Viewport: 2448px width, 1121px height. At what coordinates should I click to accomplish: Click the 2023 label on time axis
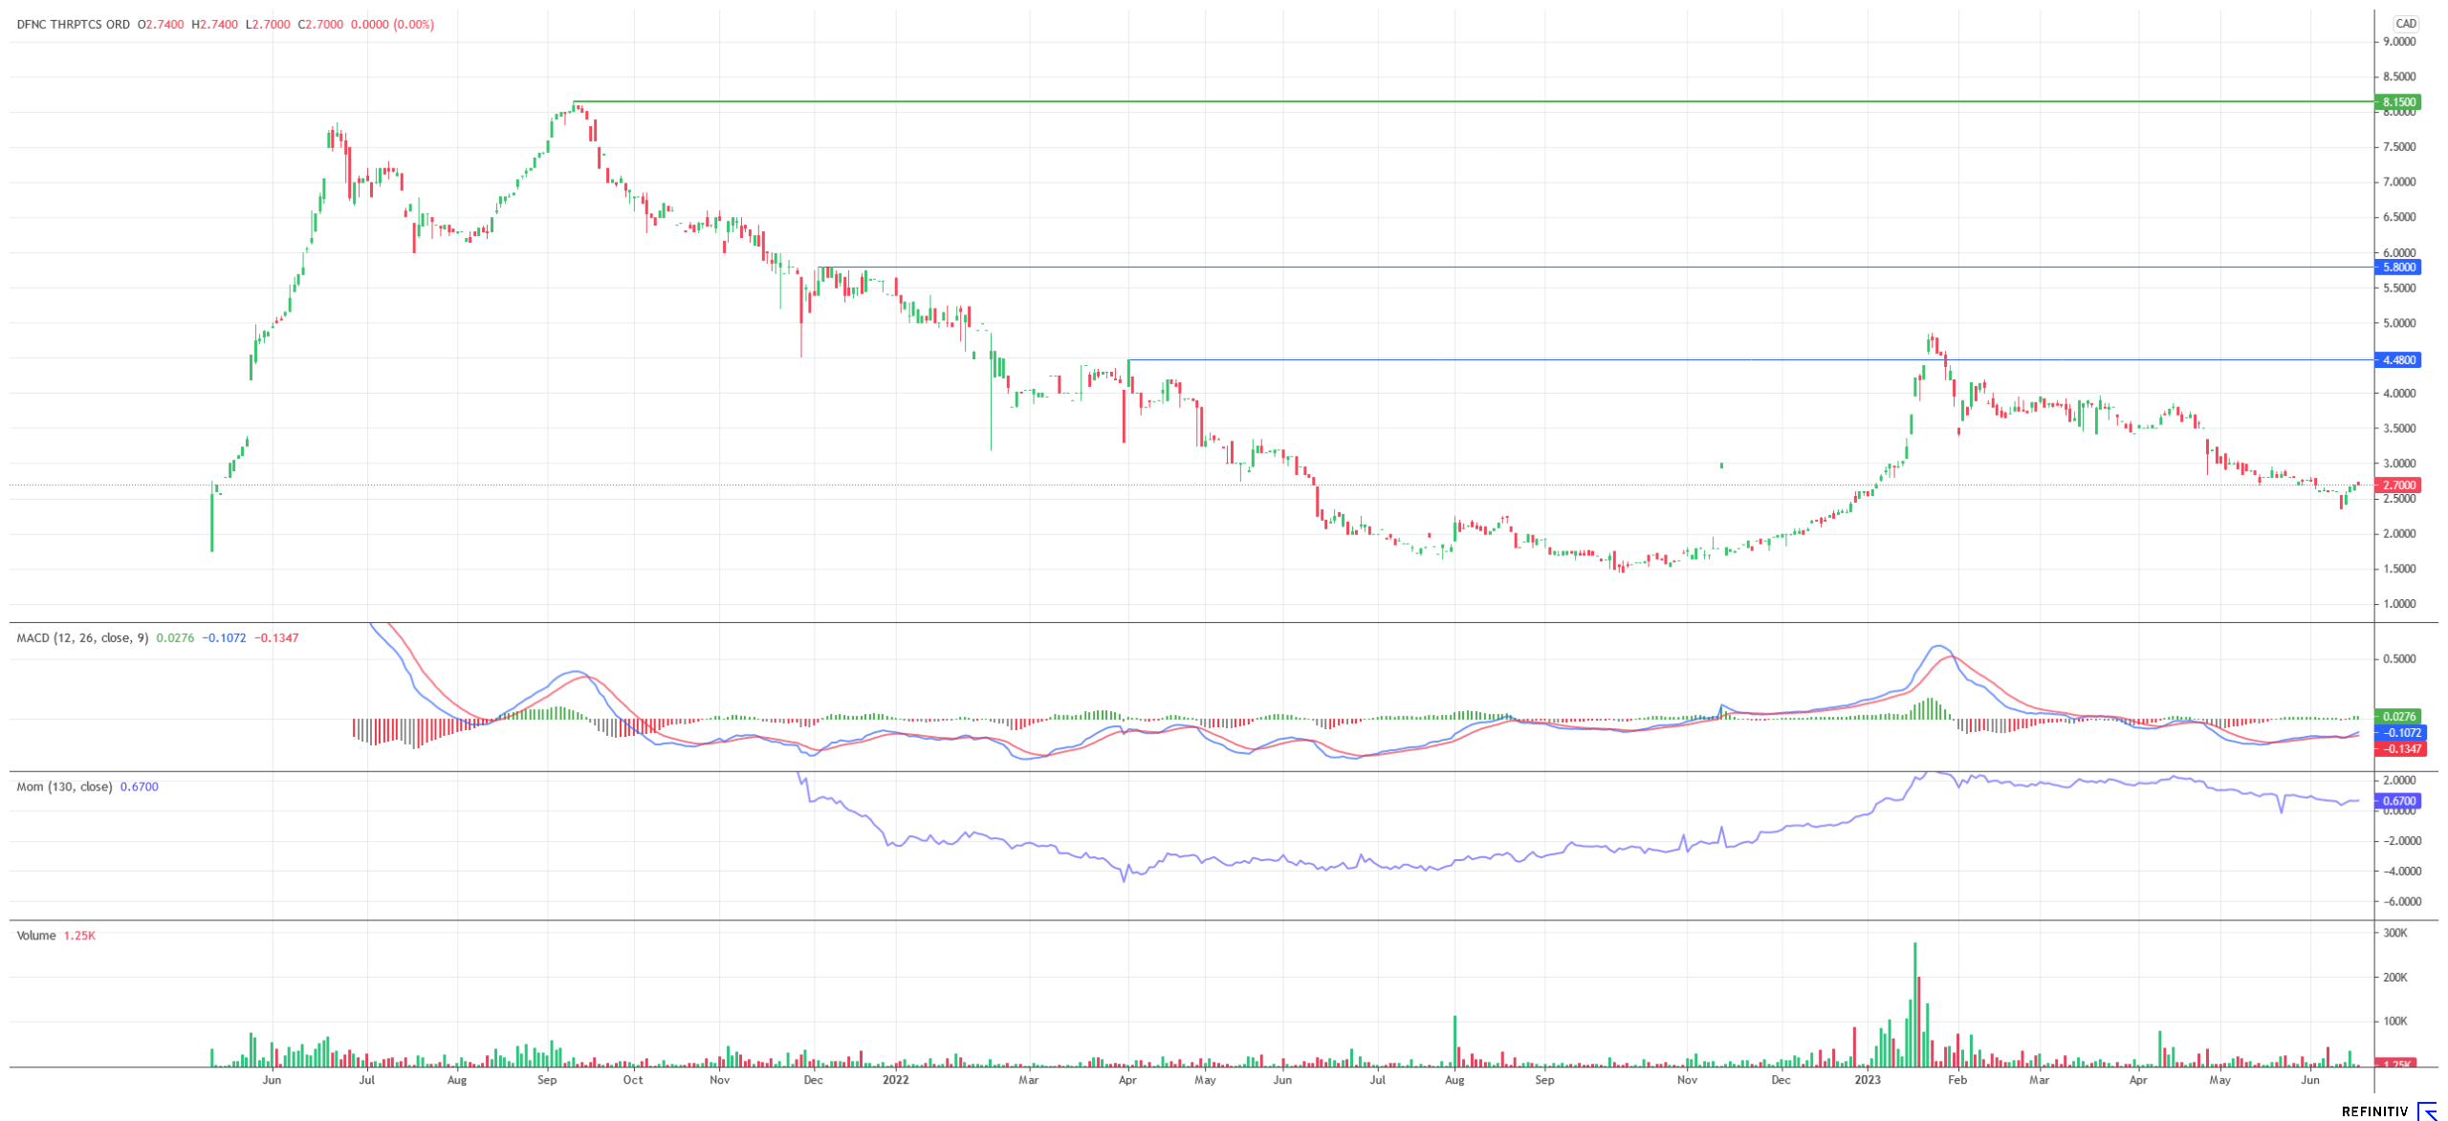point(1867,1081)
